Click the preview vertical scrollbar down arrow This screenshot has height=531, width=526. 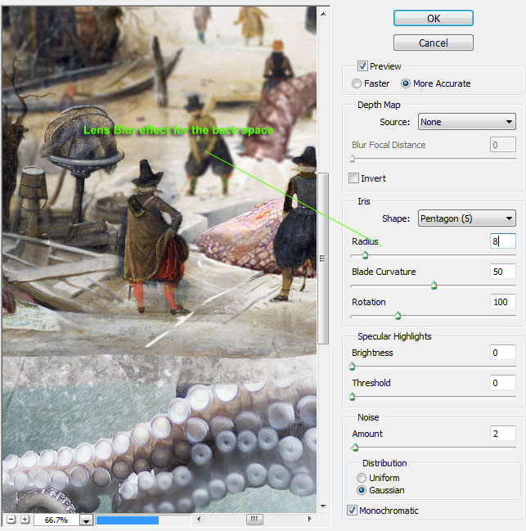coord(323,506)
